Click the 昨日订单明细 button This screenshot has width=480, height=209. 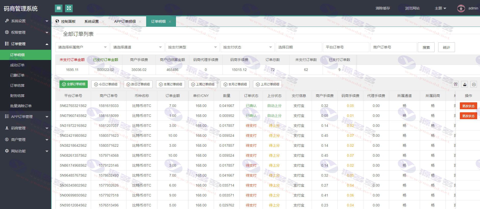(x=138, y=84)
